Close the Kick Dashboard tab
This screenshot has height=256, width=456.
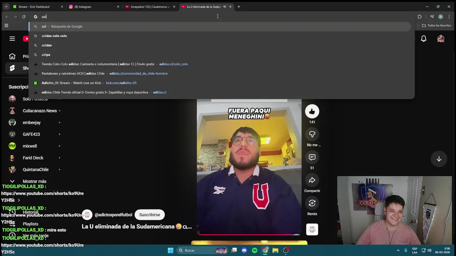pos(62,7)
